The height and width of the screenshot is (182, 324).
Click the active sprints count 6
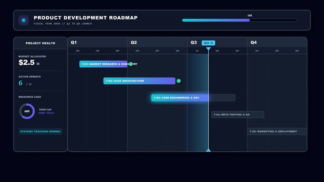pos(20,83)
